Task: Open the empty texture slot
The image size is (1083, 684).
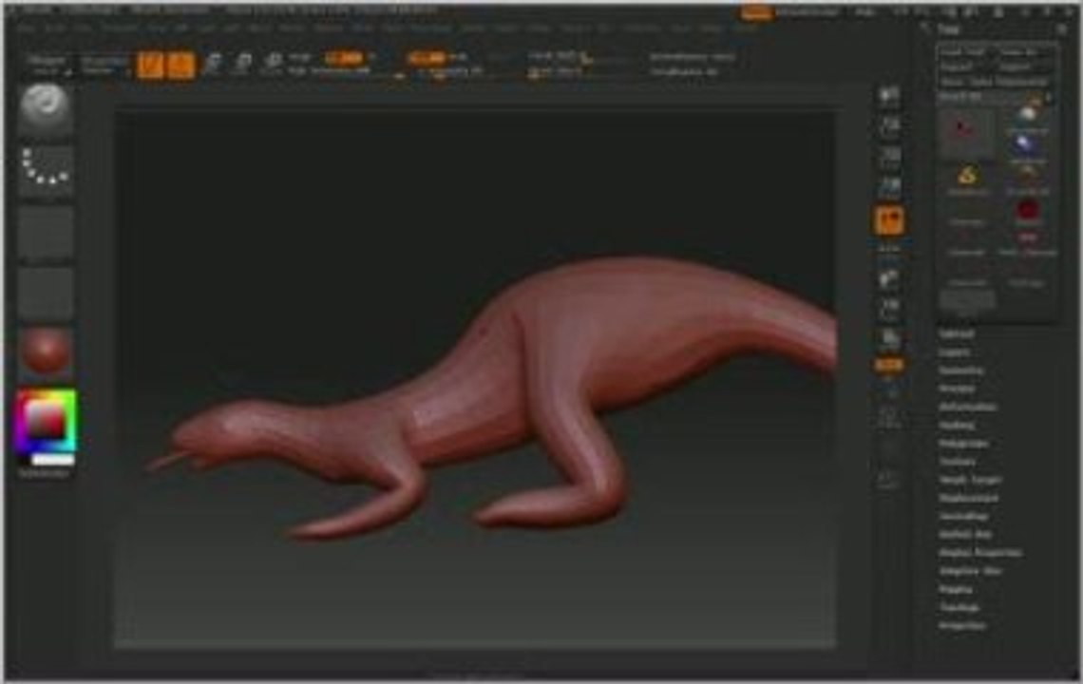Action: pyautogui.click(x=46, y=293)
